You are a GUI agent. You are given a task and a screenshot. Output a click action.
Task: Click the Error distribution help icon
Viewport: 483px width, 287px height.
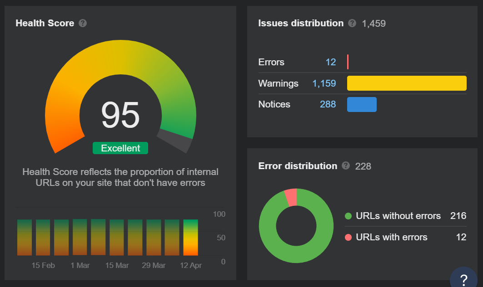[346, 166]
